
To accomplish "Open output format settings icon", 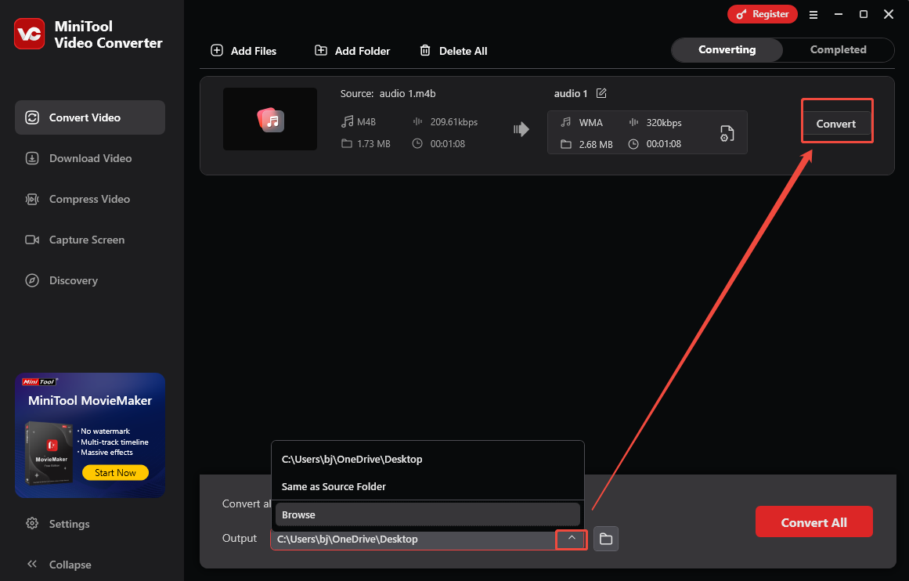I will pos(727,133).
